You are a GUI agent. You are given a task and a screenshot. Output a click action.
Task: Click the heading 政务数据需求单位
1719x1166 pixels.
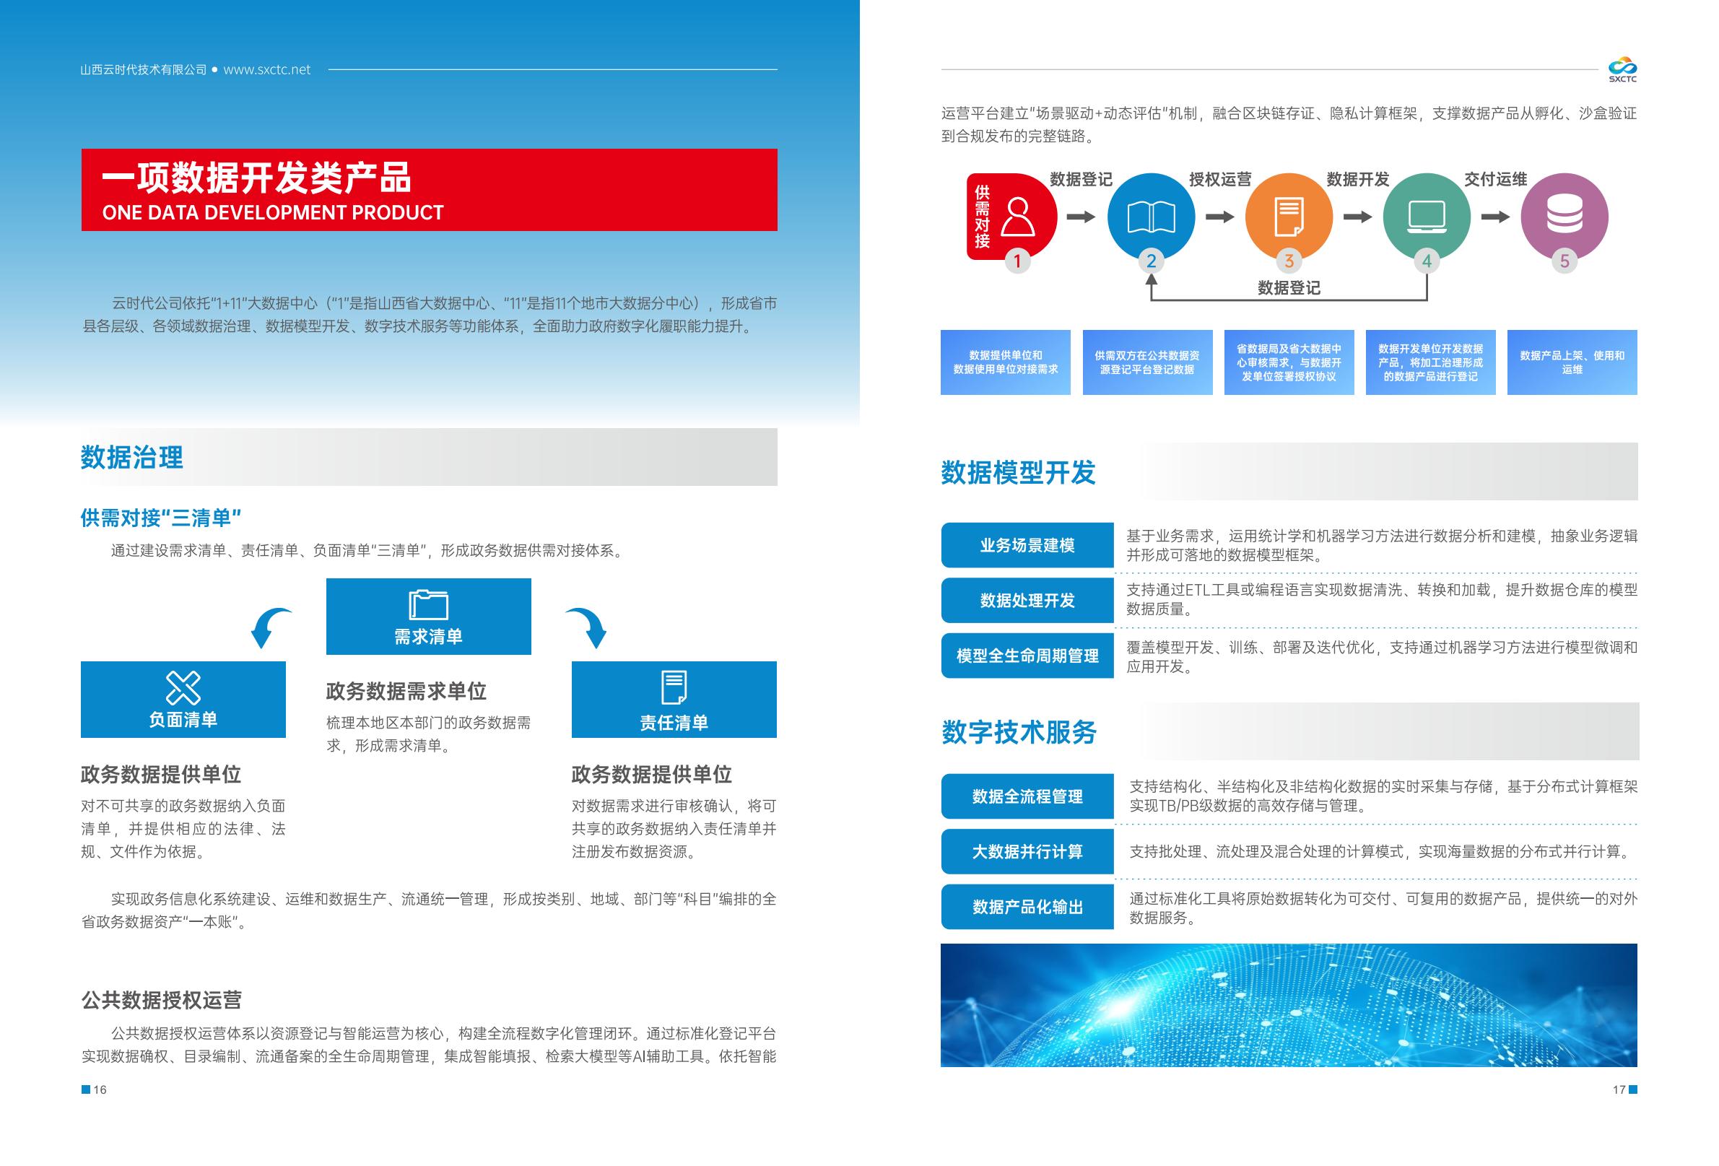(x=406, y=691)
